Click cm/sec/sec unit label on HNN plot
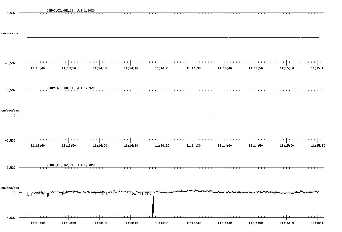Screen dimensions: 342x232 [x=10, y=110]
